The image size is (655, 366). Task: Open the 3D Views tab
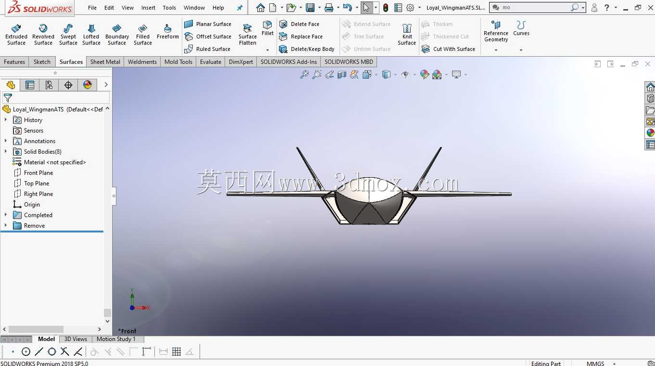pyautogui.click(x=76, y=339)
